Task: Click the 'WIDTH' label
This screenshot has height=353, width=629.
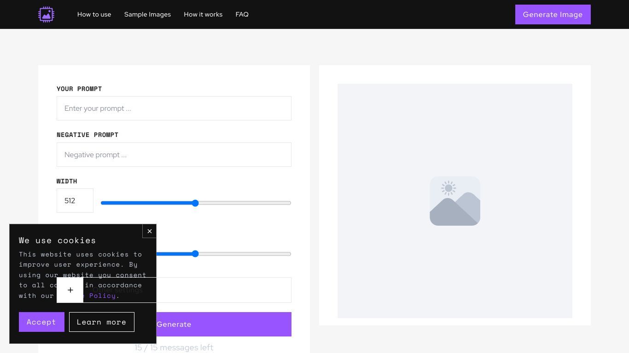Action: click(67, 181)
